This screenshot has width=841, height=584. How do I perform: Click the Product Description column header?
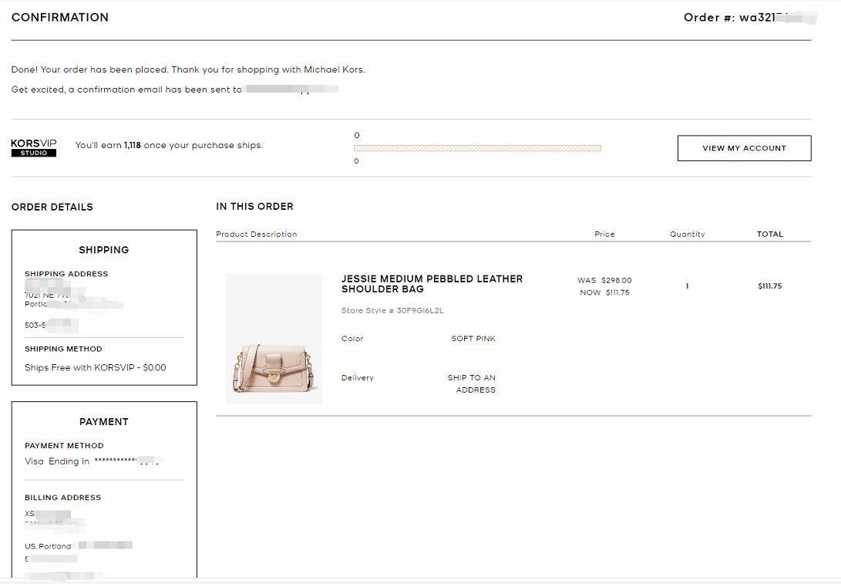(x=256, y=235)
